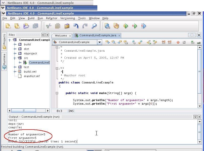Click the Shift Line Right editor icon

tap(170, 42)
